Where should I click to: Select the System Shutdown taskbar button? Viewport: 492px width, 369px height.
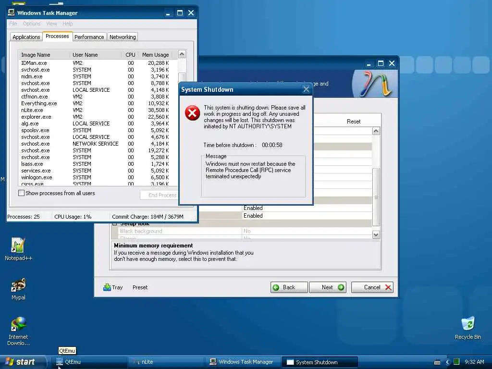point(320,362)
